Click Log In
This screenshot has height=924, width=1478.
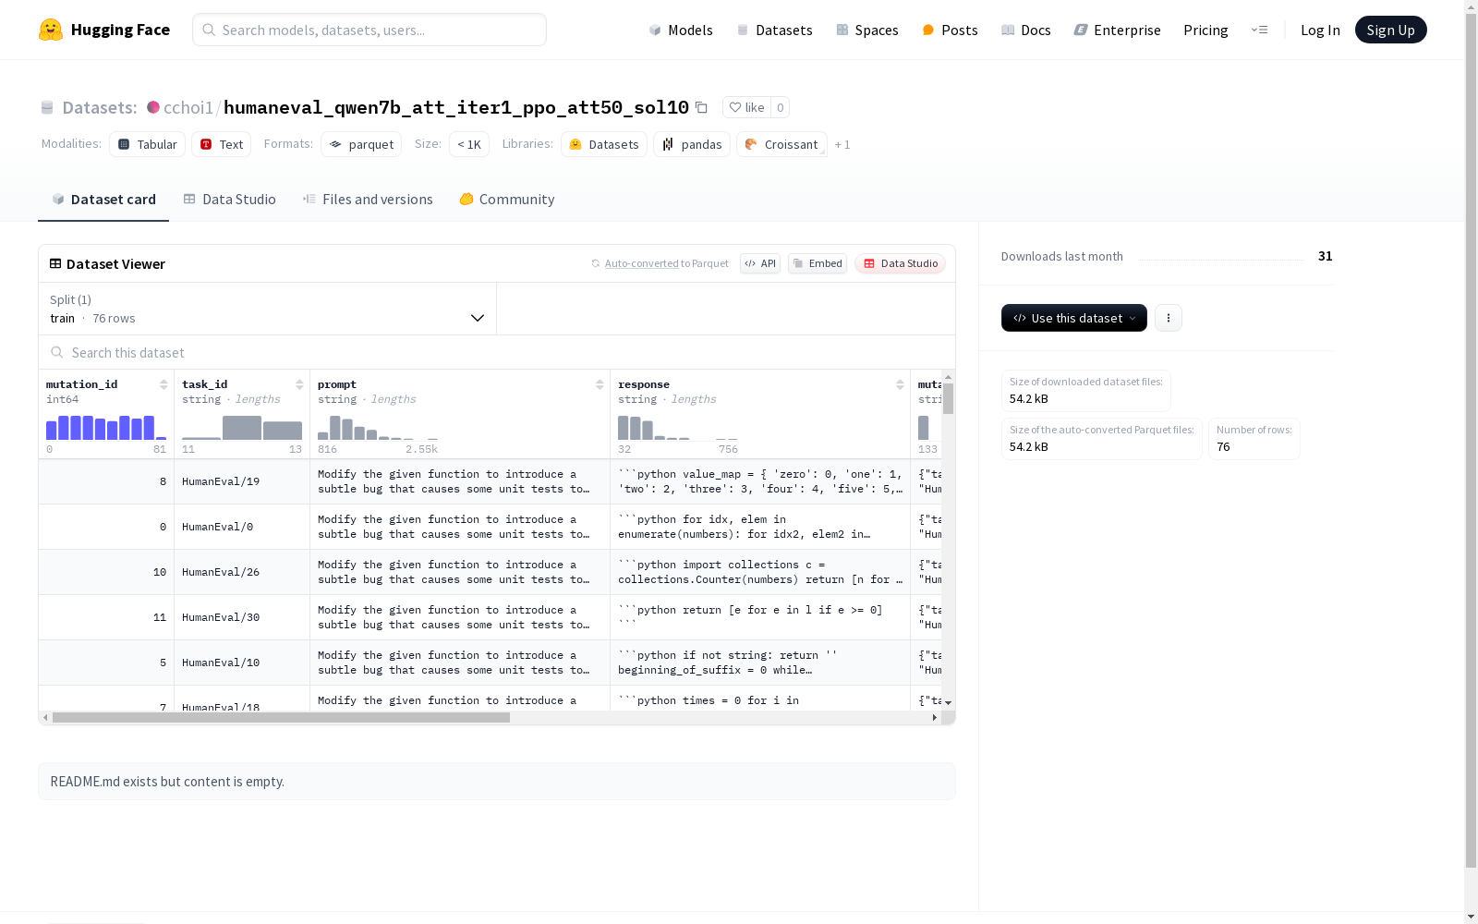1320,30
